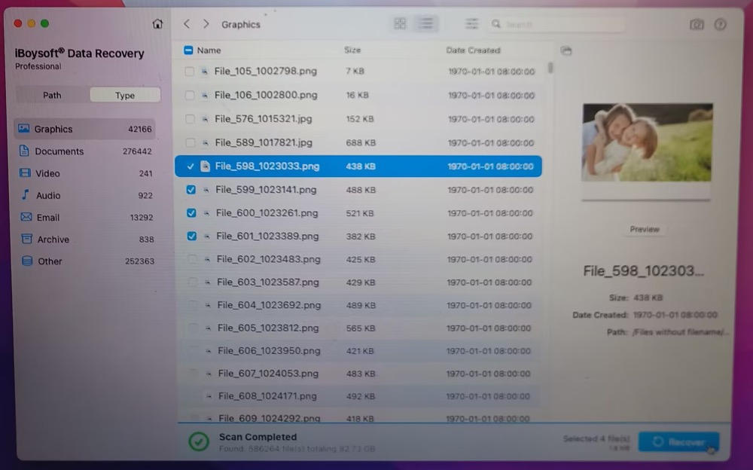Viewport: 753px width, 470px height.
Task: Click inside the search field
Action: pos(557,23)
